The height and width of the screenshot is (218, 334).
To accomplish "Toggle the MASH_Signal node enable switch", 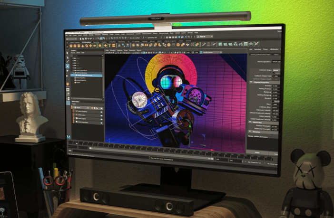I will [x=101, y=119].
